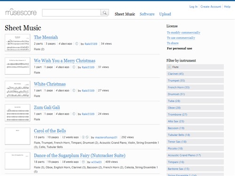Click the copyright icon on White Christmas row
Image resolution: width=235 pixels, height=176 pixels.
point(74,91)
